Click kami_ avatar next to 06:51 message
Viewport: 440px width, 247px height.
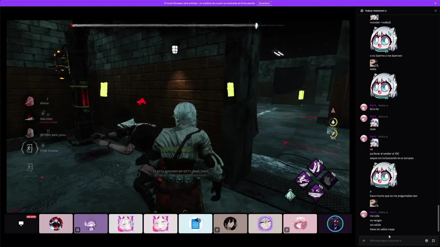click(363, 118)
